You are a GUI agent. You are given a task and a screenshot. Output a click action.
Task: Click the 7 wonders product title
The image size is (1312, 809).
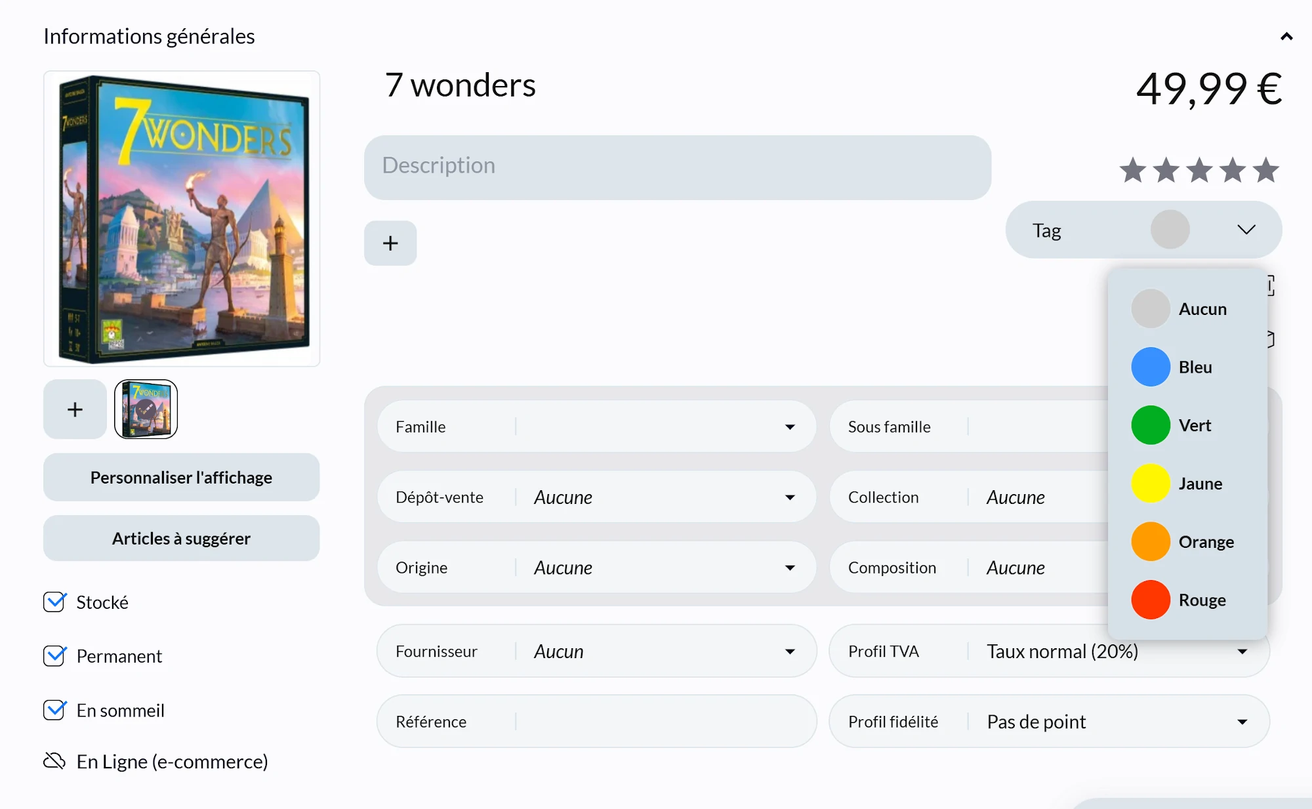(461, 85)
